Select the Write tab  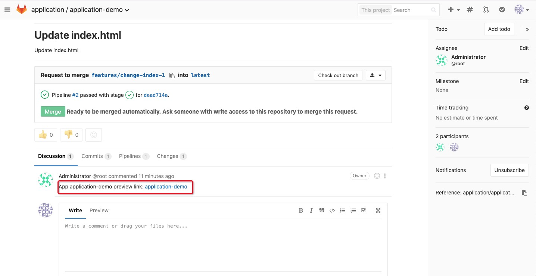tap(75, 210)
